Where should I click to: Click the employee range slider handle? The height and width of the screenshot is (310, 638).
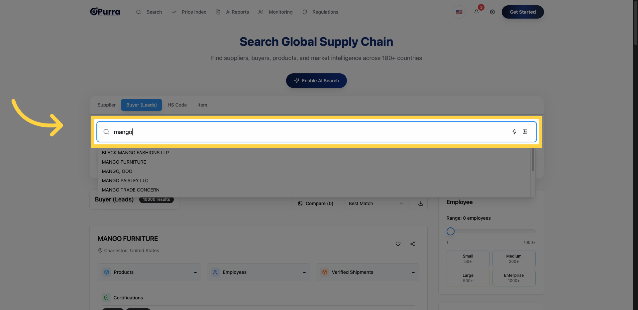(451, 231)
